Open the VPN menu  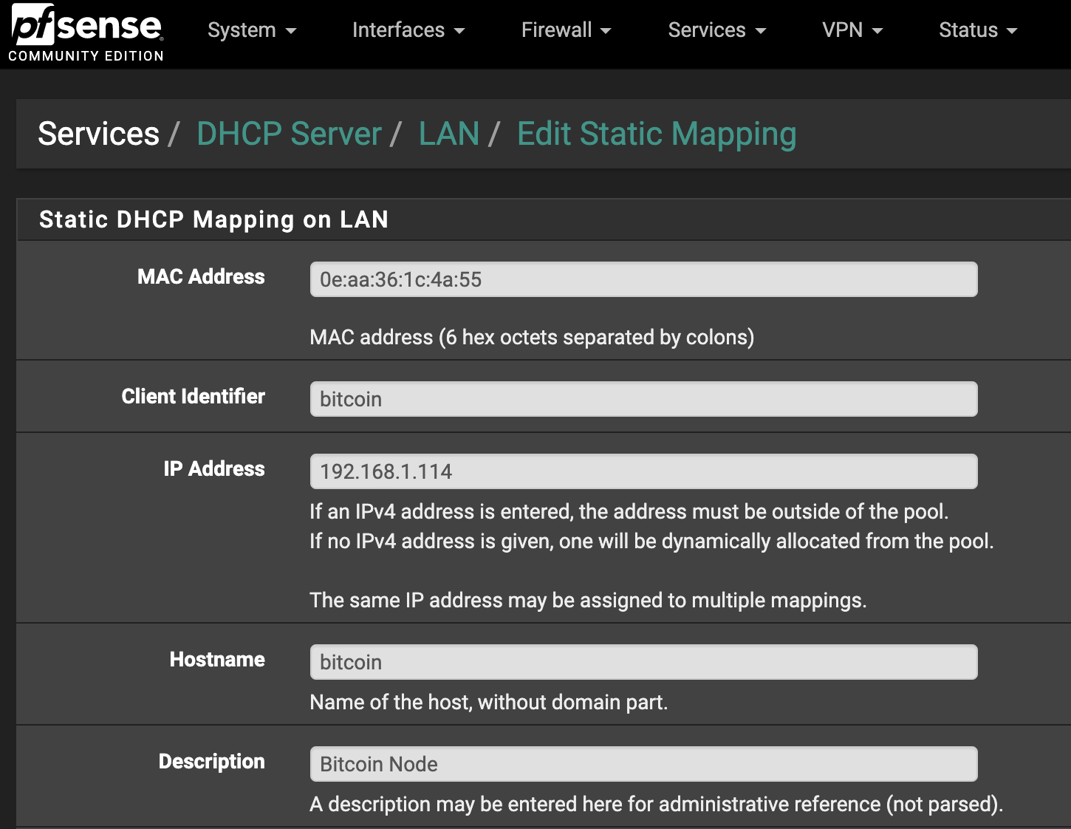click(852, 30)
